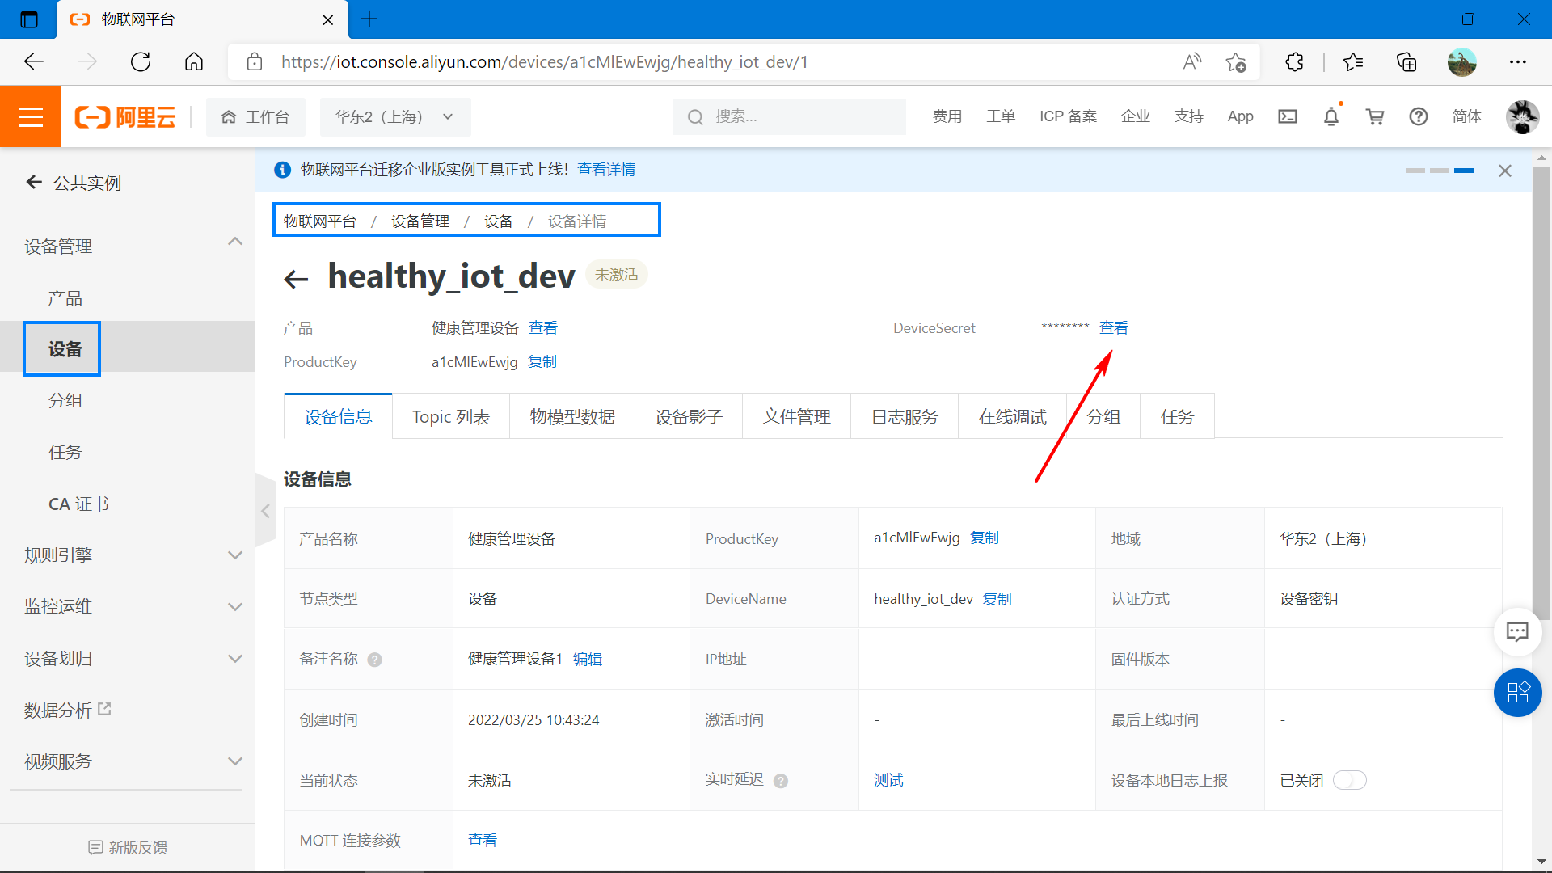This screenshot has height=873, width=1552.
Task: Click the back arrow next to 公共实例
Action: click(34, 182)
